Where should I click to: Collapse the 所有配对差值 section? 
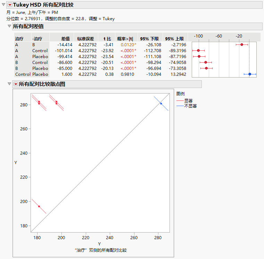(x=9, y=26)
